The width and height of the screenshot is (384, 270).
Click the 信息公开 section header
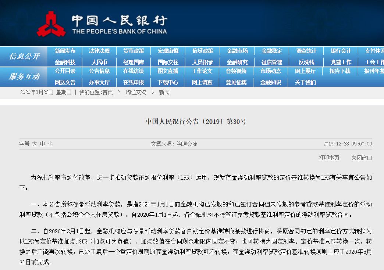[x=24, y=56]
